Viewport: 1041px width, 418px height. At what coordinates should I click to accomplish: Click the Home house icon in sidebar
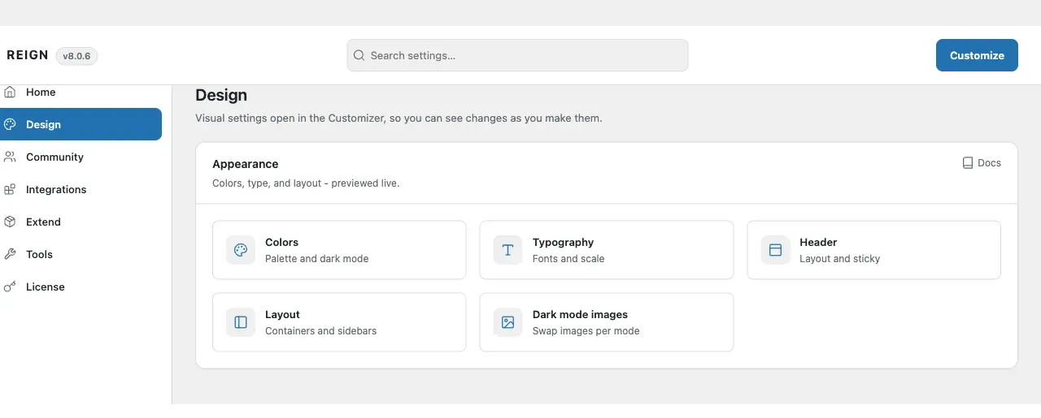(x=10, y=92)
